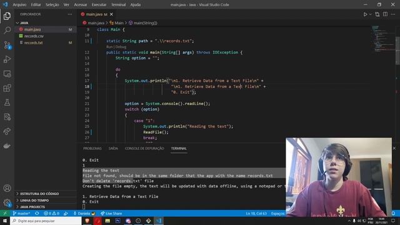Open Arquivo menu
The image size is (400, 225).
point(19,4)
